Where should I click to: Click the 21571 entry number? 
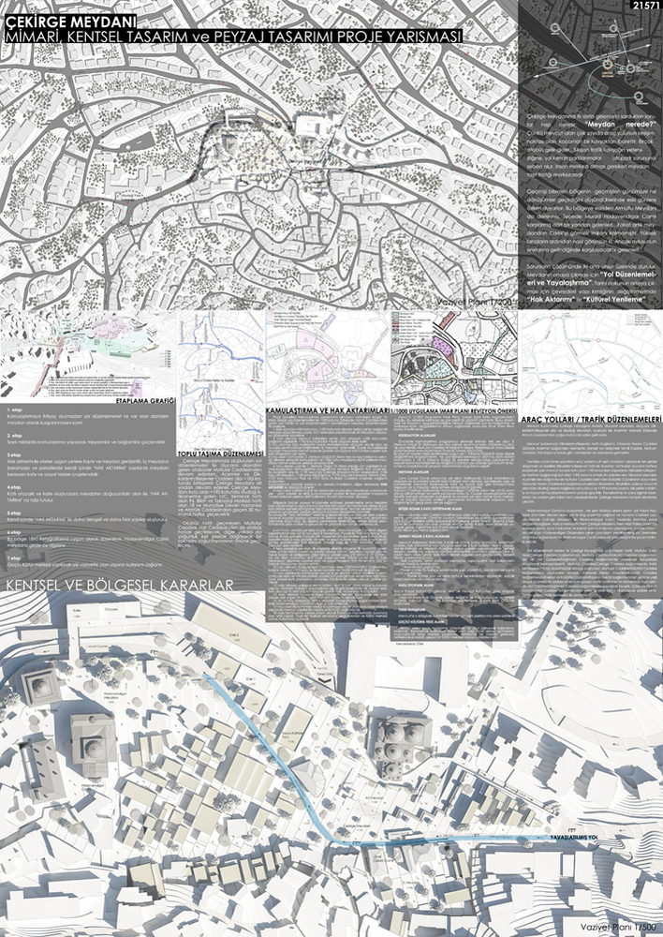646,6
